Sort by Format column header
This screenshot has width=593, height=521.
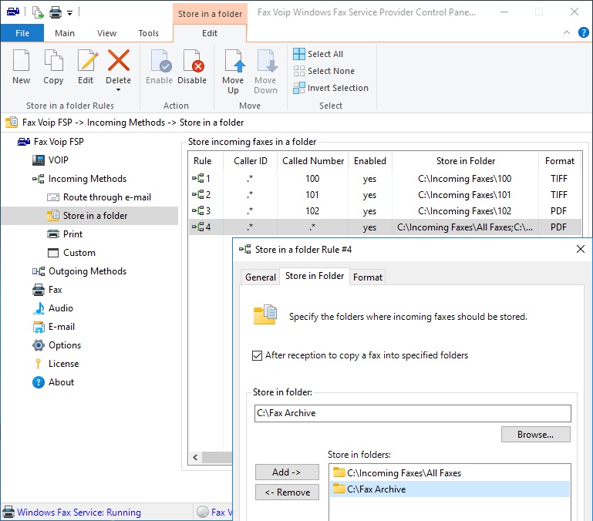pos(560,161)
